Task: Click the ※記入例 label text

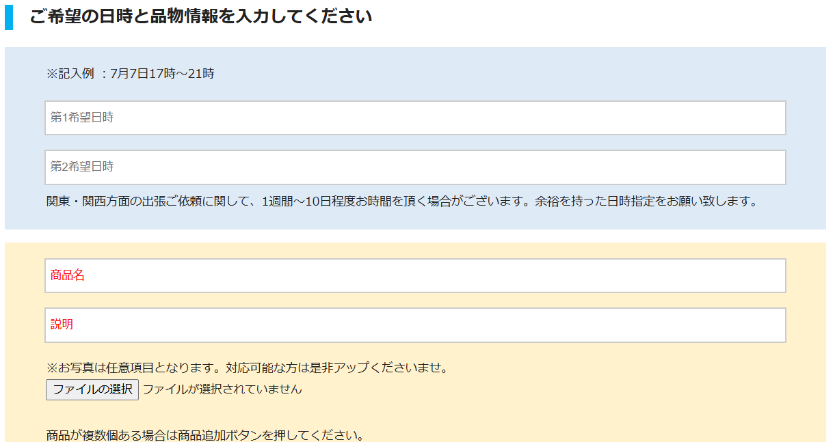Action: coord(70,74)
